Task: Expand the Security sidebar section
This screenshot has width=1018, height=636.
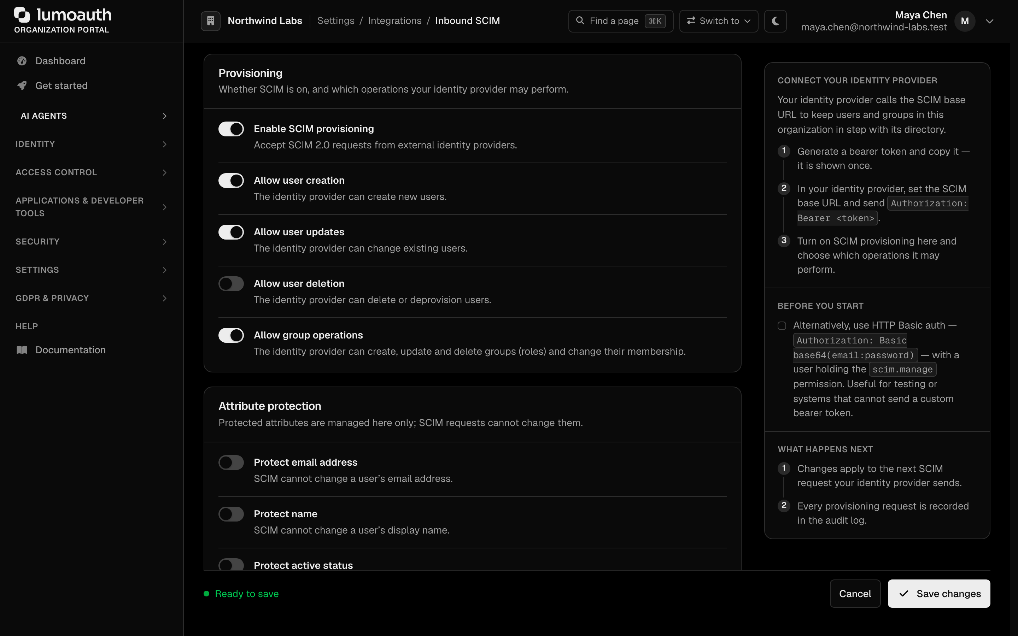Action: tap(91, 242)
